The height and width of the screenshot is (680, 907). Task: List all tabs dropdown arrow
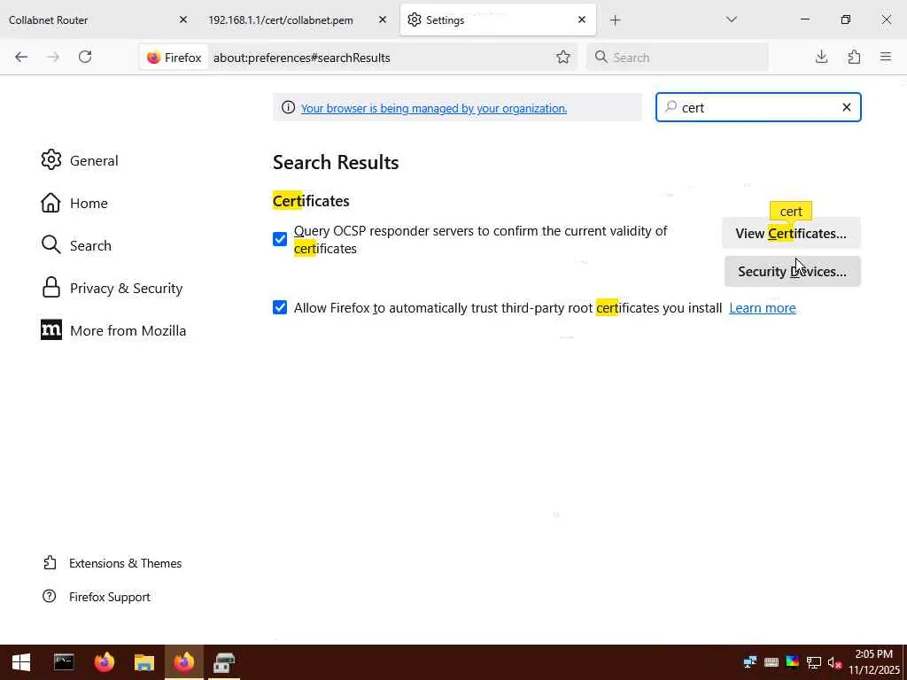pos(731,19)
